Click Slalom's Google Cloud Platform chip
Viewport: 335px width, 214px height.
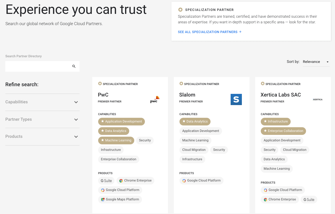(201, 181)
